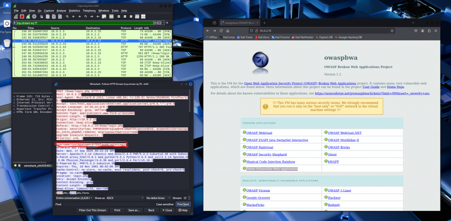Click Wireshark start capture shark fin icon
451x221 pixels.
pyautogui.click(x=16, y=16)
